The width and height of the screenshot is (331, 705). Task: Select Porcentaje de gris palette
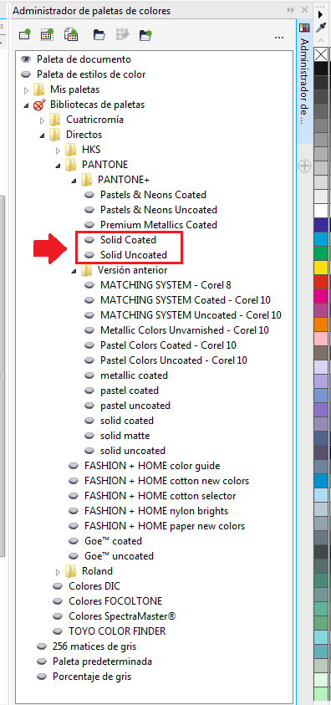[92, 677]
